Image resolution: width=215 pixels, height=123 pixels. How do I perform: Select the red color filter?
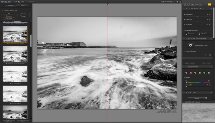point(191,73)
